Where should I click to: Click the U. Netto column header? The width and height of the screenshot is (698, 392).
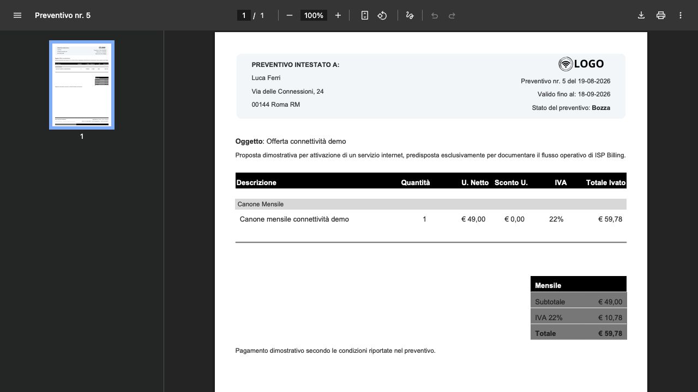475,182
